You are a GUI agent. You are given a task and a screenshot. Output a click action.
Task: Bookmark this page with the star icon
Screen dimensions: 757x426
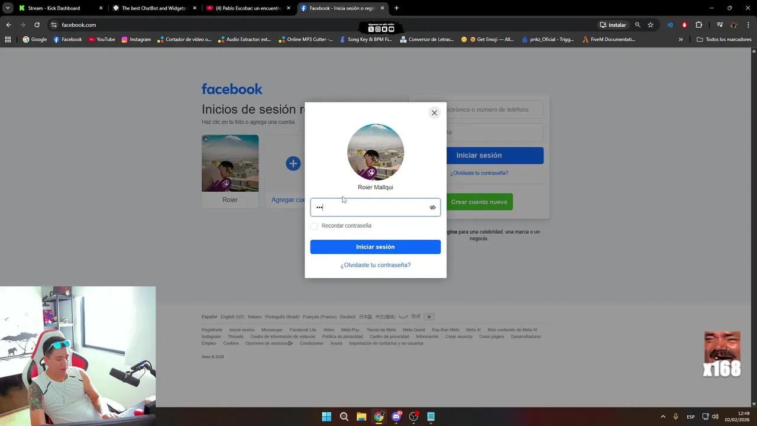(651, 25)
